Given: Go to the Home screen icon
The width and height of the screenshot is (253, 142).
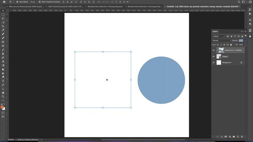Looking at the screenshot, I should tap(4, 2).
